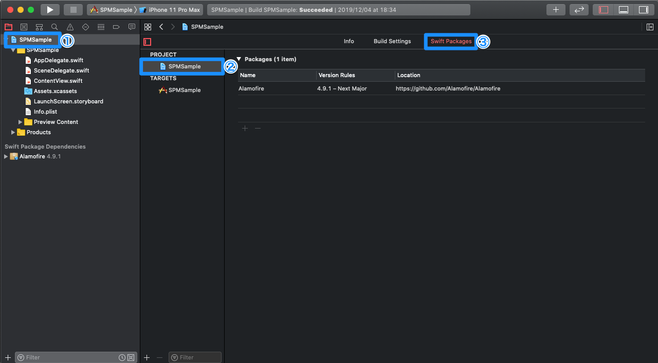The image size is (658, 363).
Task: Select the Alamofire package name cell
Action: point(251,88)
